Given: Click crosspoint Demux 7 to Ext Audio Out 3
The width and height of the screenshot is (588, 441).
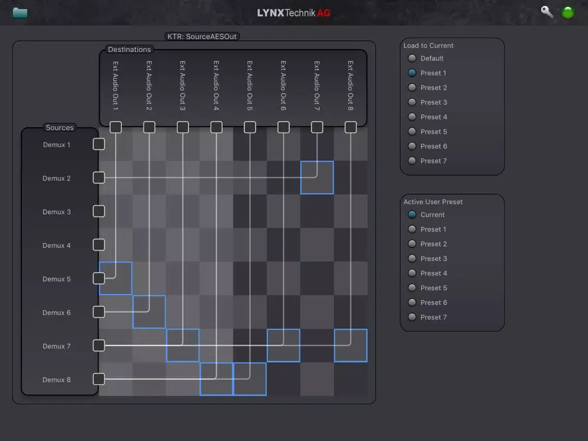Looking at the screenshot, I should pyautogui.click(x=183, y=345).
